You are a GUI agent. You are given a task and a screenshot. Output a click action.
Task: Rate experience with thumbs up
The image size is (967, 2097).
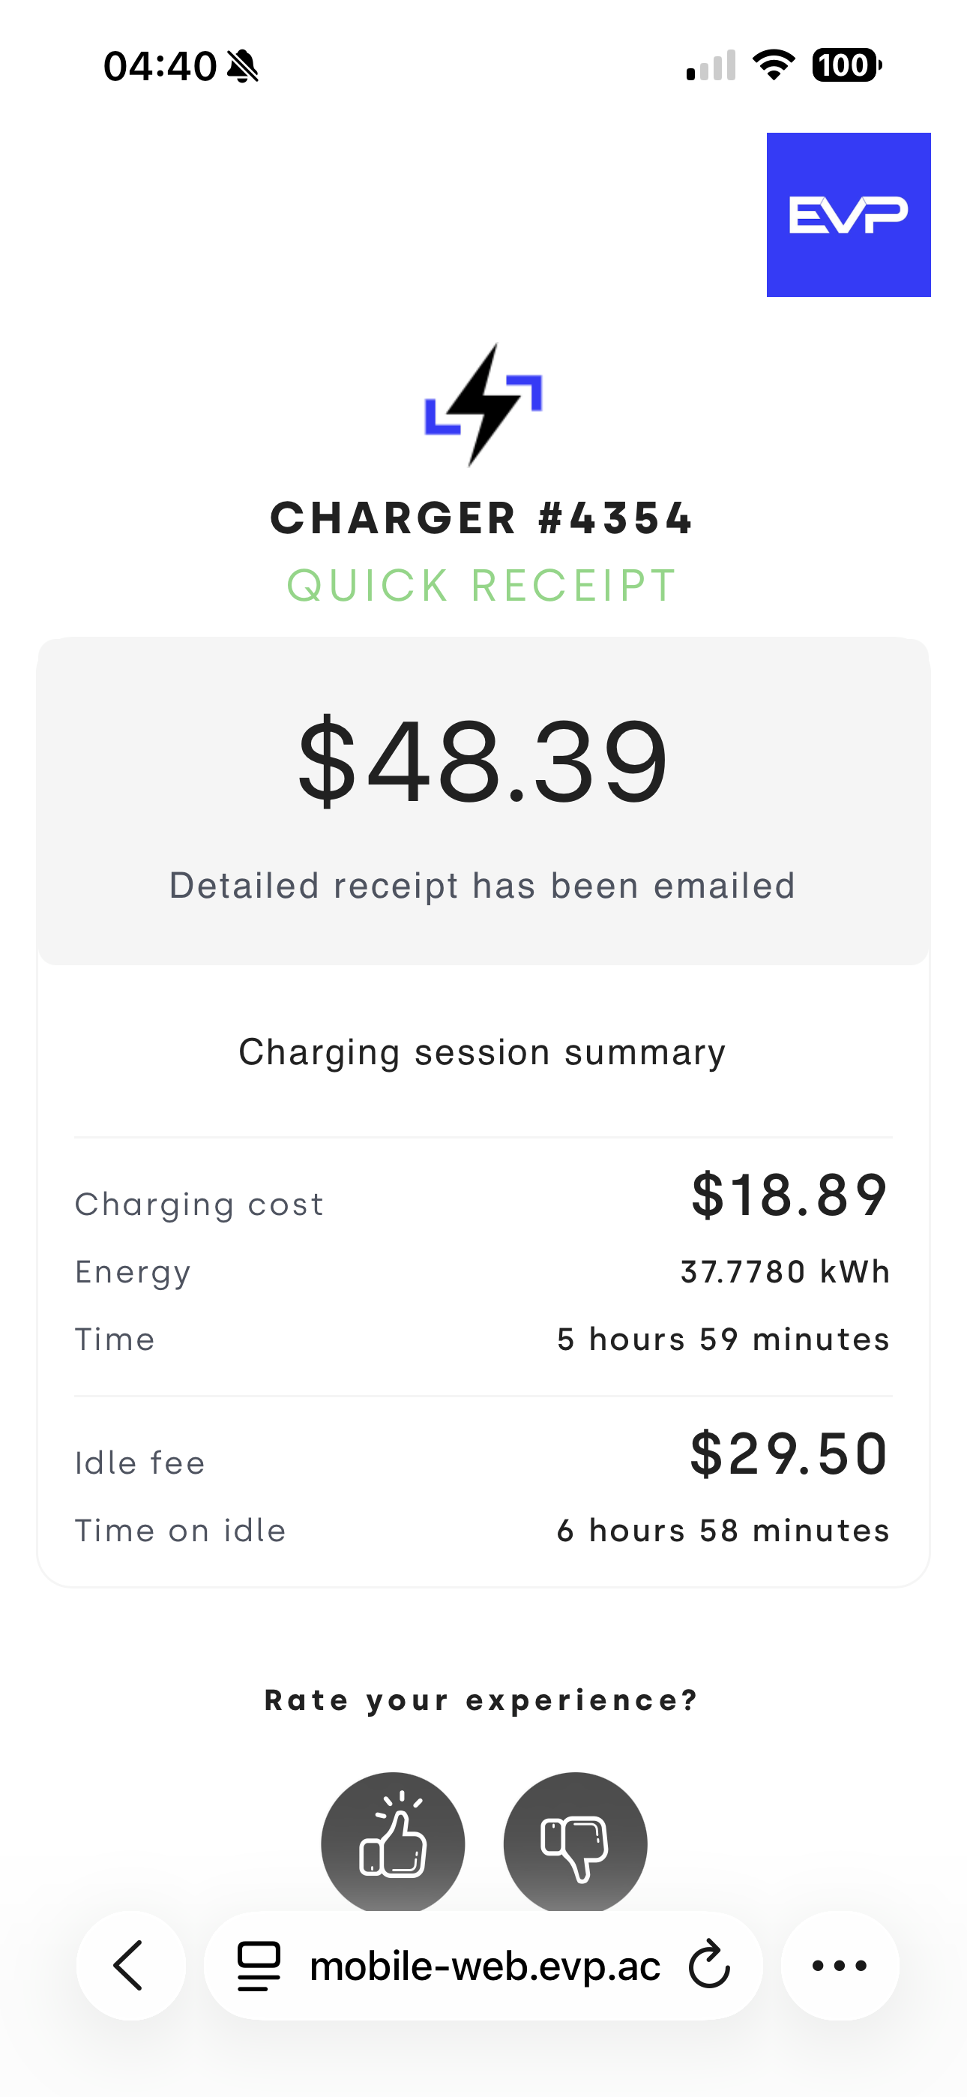(393, 1842)
